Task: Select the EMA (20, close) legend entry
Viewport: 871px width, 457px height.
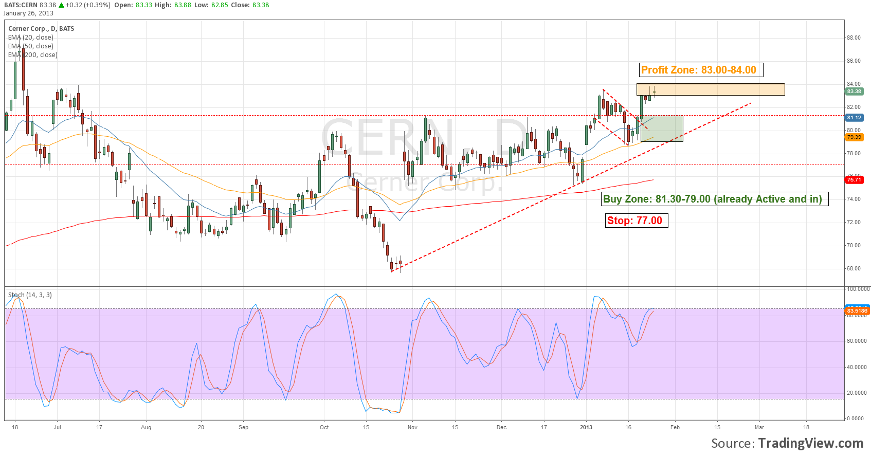Action: tap(31, 38)
